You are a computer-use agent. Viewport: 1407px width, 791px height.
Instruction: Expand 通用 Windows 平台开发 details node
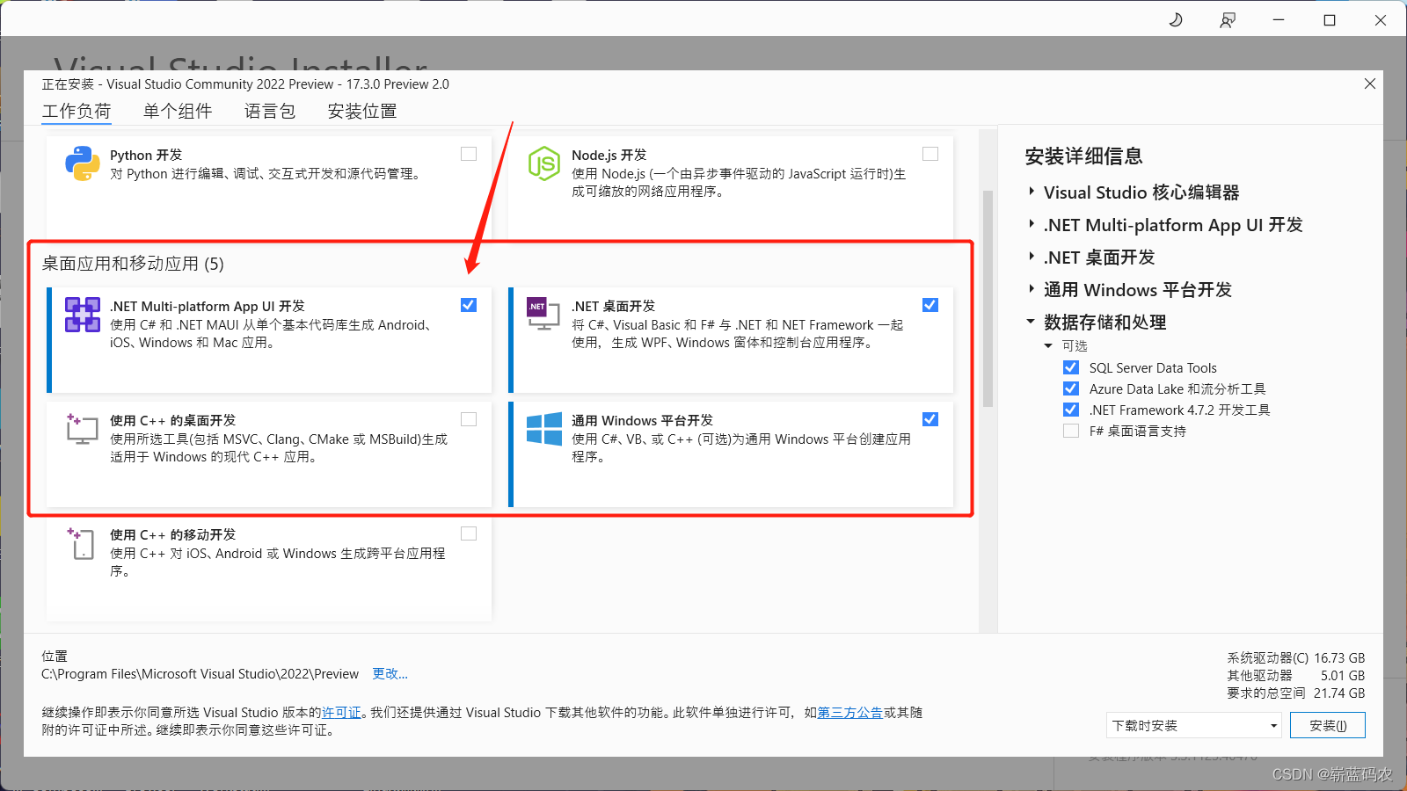[1032, 289]
